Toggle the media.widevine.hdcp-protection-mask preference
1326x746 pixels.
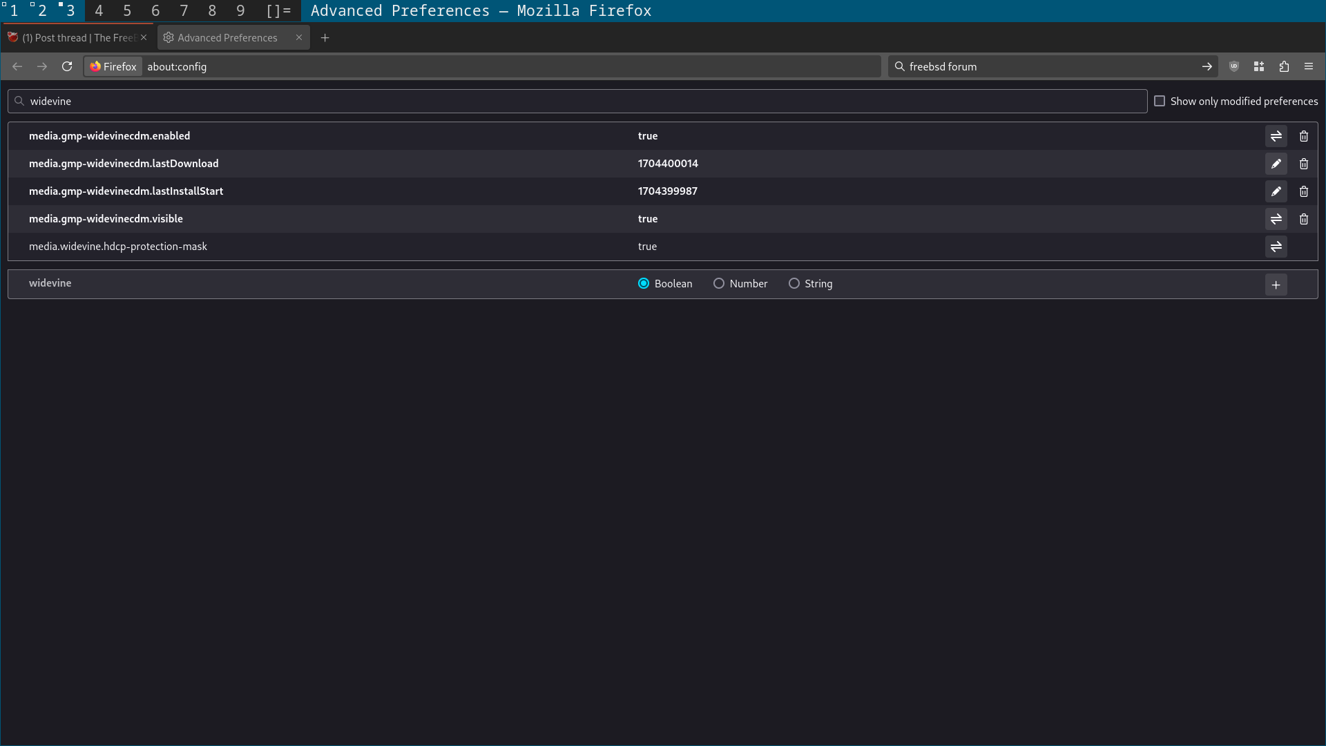(x=1276, y=247)
